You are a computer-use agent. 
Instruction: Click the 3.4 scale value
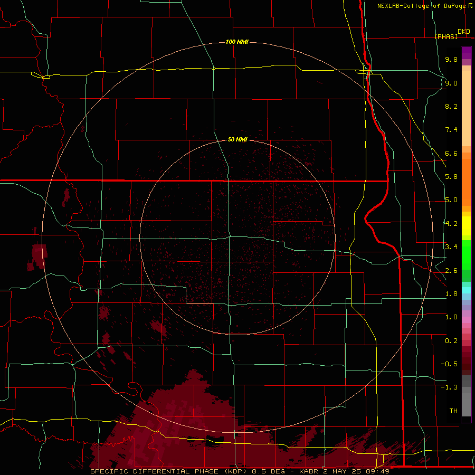[x=451, y=247]
